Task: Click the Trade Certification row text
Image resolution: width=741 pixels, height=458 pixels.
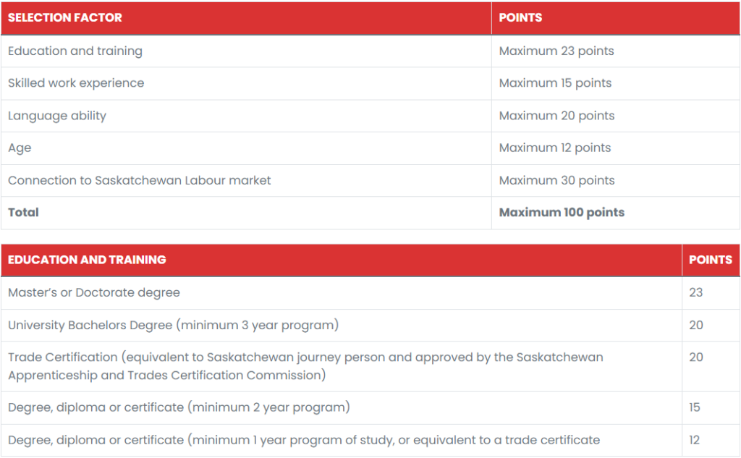Action: (305, 366)
